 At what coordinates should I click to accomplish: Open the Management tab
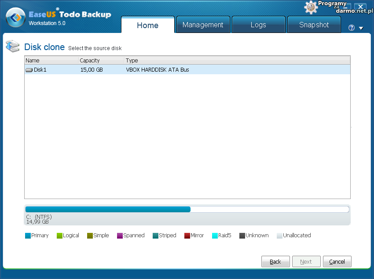click(x=203, y=25)
